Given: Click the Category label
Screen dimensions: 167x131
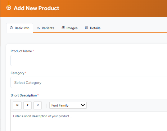Looking at the screenshot, I should (18, 73).
